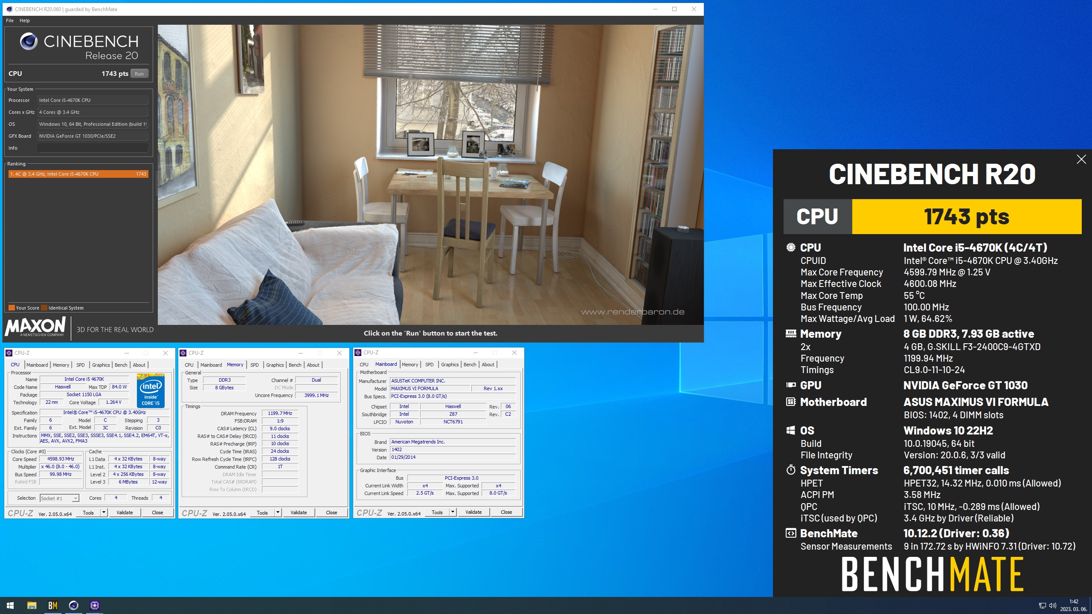Click Close button in CPU-Z Memory window
Screen dimensions: 1092x614
tap(331, 513)
